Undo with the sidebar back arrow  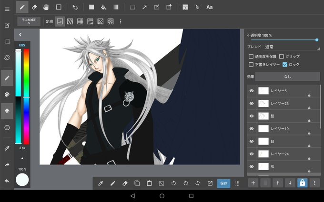(x=7, y=181)
